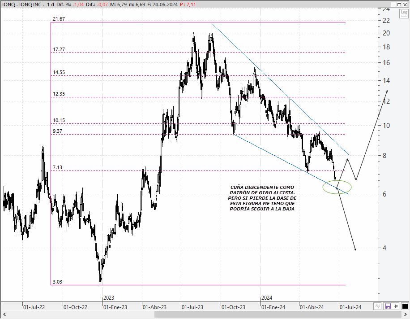The image size is (410, 319).
Task: Click the purple floppy disk save icon
Action: coord(388,306)
